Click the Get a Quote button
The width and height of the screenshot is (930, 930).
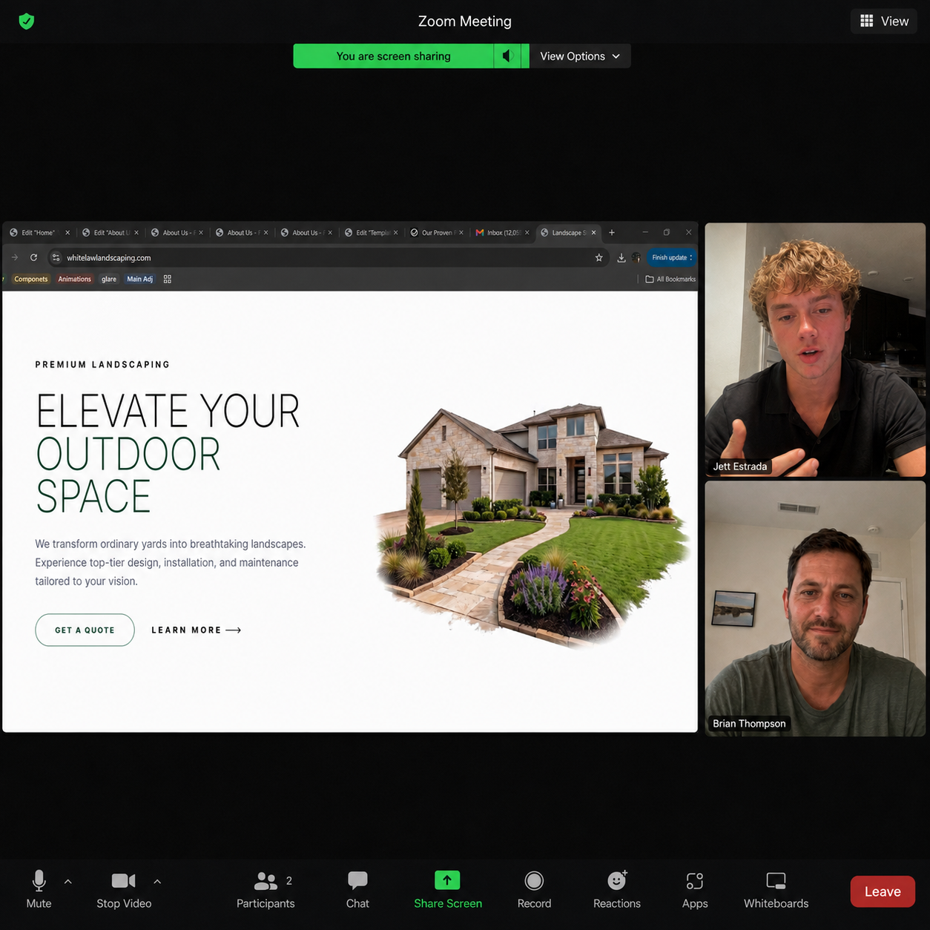[85, 630]
